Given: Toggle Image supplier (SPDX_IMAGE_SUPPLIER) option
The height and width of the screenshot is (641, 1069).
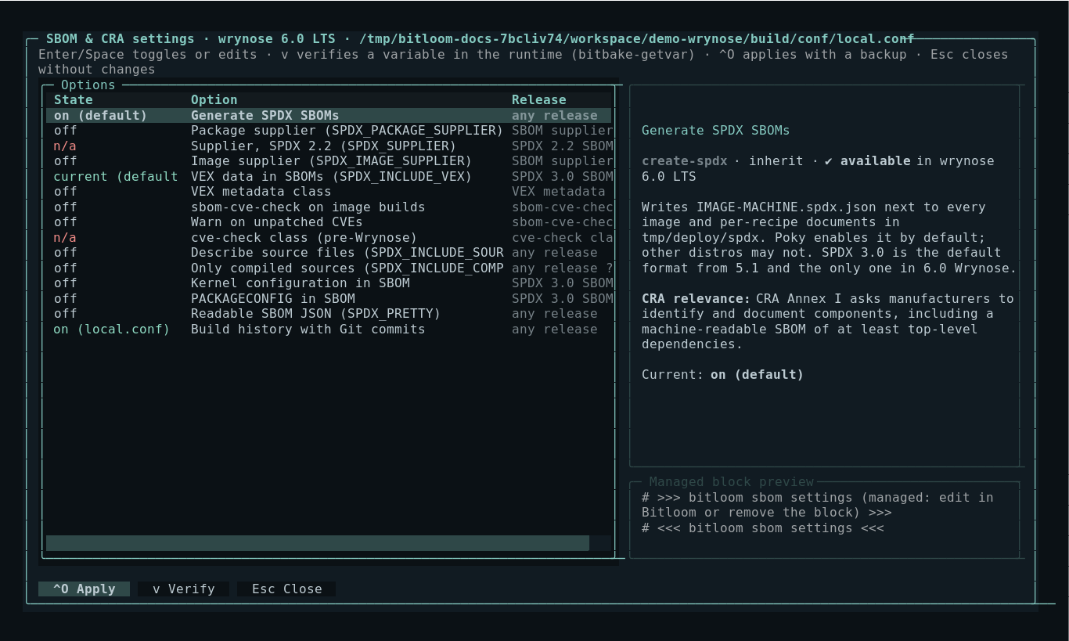Looking at the screenshot, I should (329, 161).
